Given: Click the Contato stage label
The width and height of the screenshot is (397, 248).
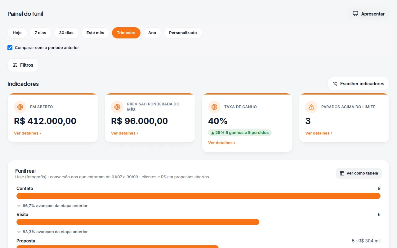Looking at the screenshot, I should pyautogui.click(x=25, y=188).
